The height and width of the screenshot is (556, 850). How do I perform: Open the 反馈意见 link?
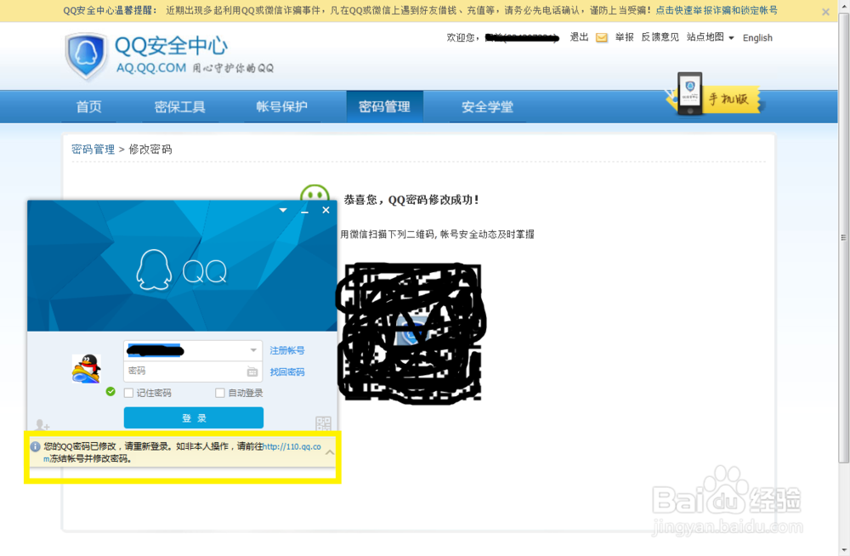(660, 37)
